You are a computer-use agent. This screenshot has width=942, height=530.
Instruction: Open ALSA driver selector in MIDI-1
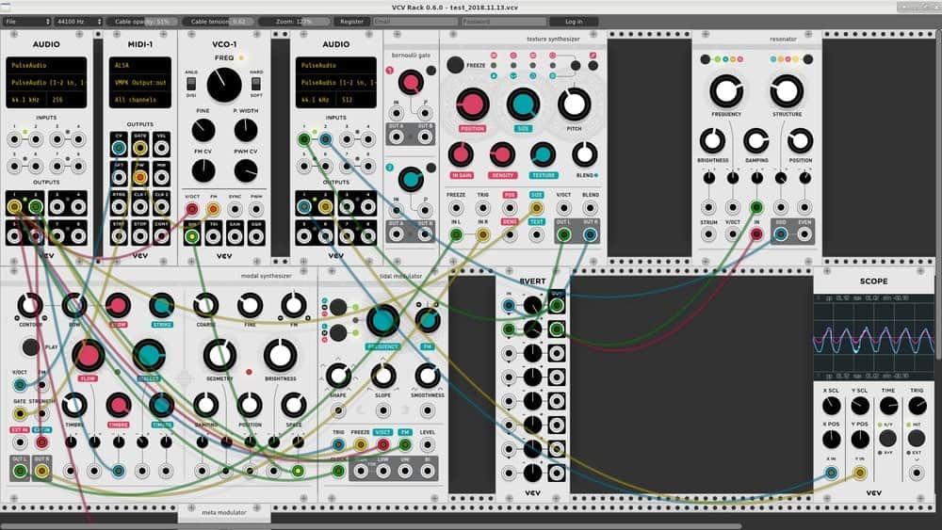click(140, 65)
